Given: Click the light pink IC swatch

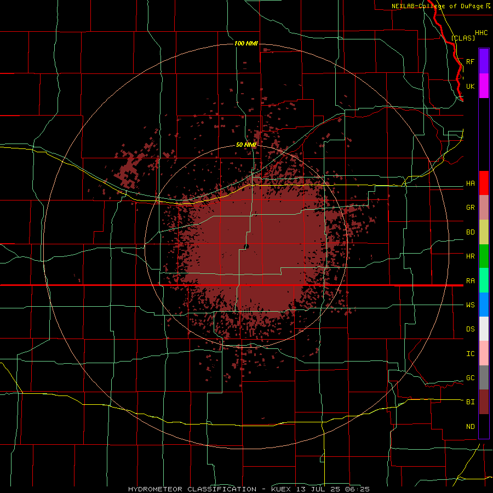Looking at the screenshot, I should (484, 353).
